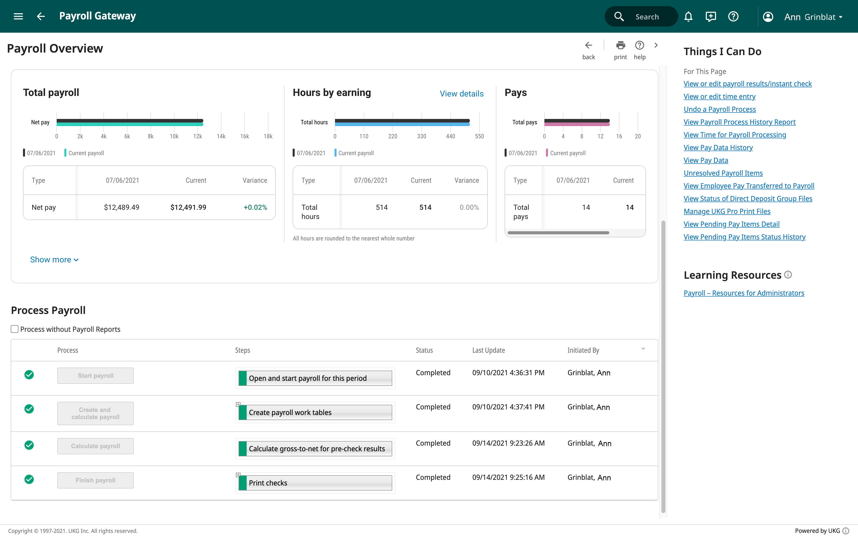Viewport: 858px width, 536px height.
Task: Open the feedback chat icon
Action: (711, 16)
